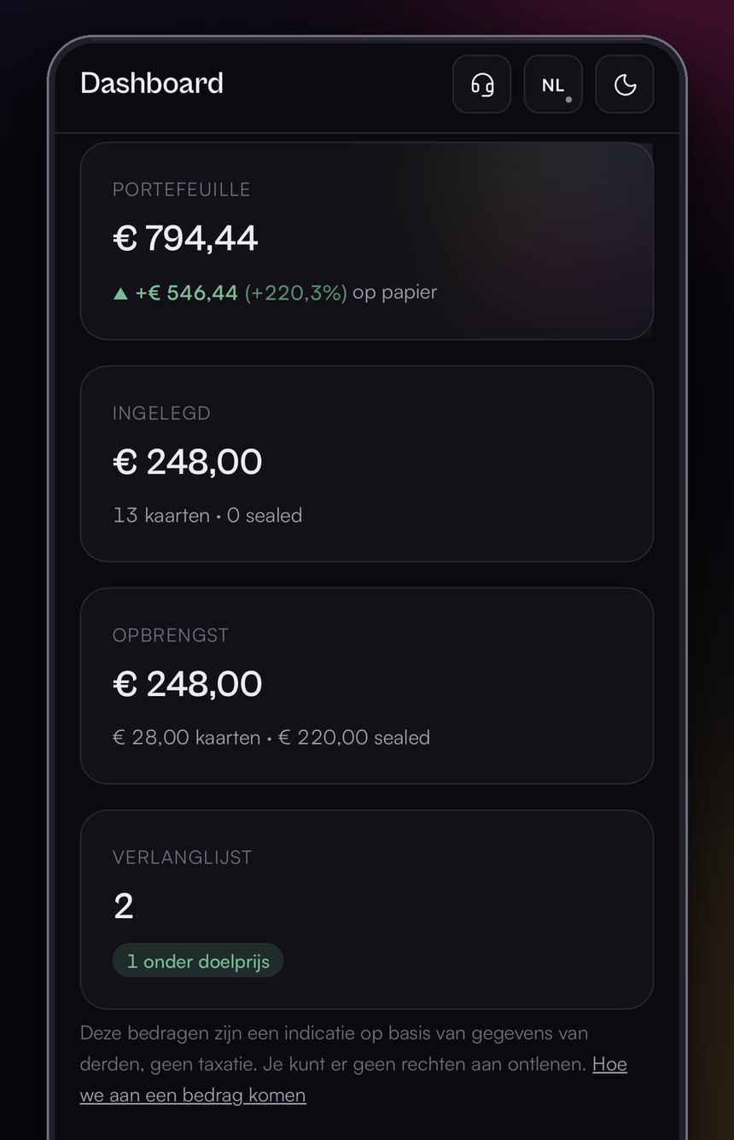Image resolution: width=734 pixels, height=1140 pixels.
Task: Click the '€ 28,00 kaarten' revenue text
Action: pyautogui.click(x=186, y=737)
